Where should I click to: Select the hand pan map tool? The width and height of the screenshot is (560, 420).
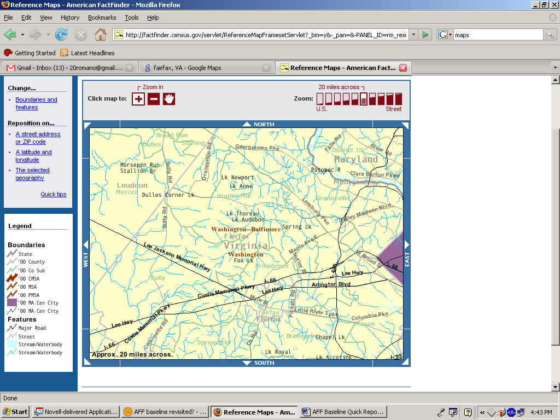(169, 99)
